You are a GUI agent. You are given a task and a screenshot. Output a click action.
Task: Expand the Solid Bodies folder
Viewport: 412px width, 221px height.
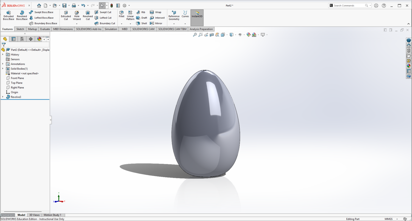2,68
